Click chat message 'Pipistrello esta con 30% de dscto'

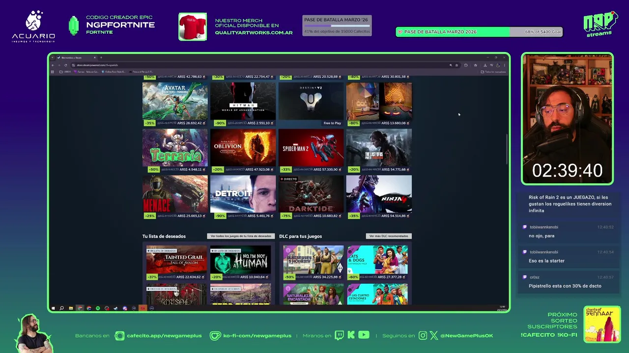click(565, 286)
